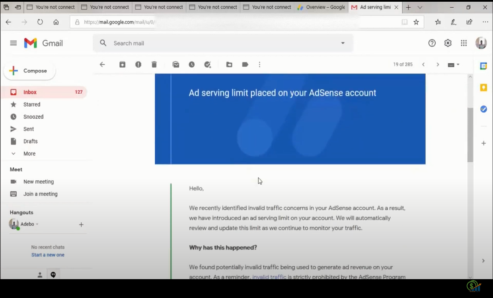493x298 pixels.
Task: Open Google Calendar side panel icon
Action: (x=484, y=66)
